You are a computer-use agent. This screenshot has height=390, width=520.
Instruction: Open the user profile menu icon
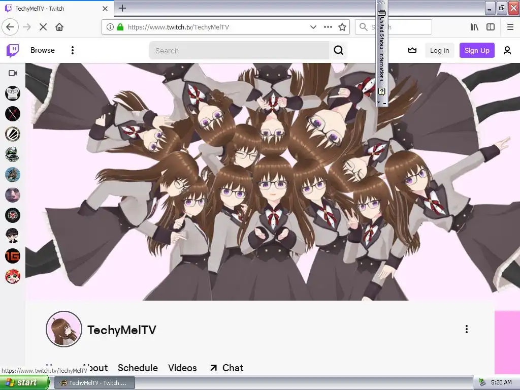tap(507, 50)
